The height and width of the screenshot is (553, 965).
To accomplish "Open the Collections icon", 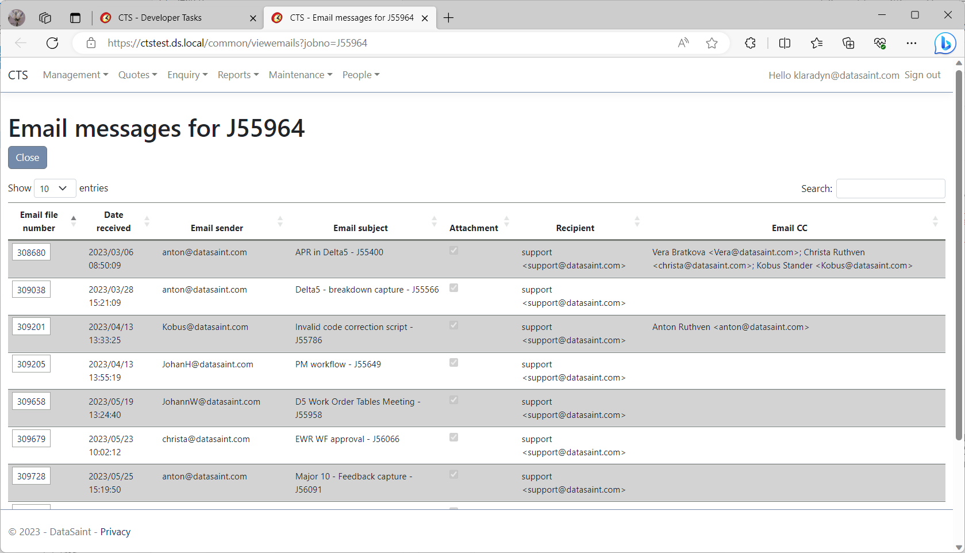I will 848,43.
